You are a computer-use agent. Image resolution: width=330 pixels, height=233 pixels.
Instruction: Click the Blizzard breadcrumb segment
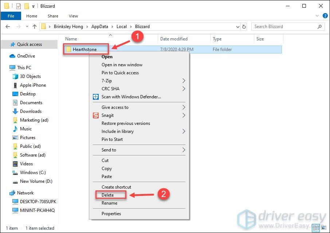[x=142, y=27]
